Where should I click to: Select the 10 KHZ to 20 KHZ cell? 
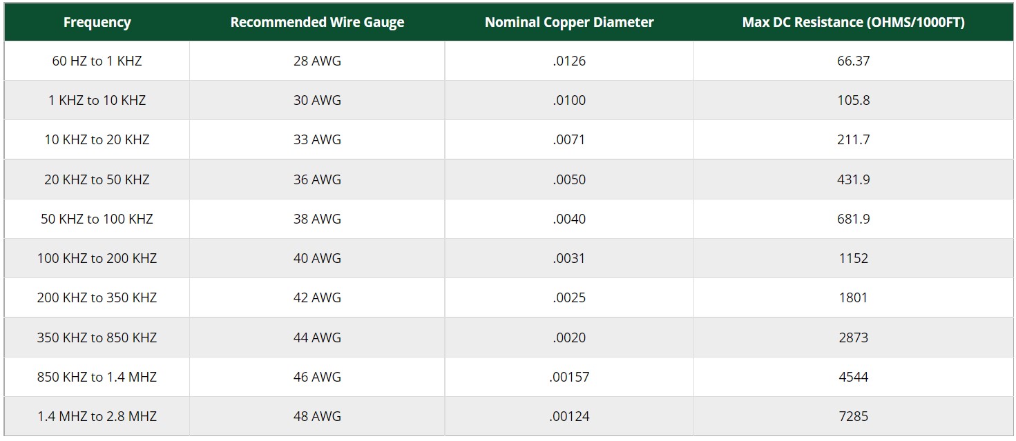click(97, 139)
